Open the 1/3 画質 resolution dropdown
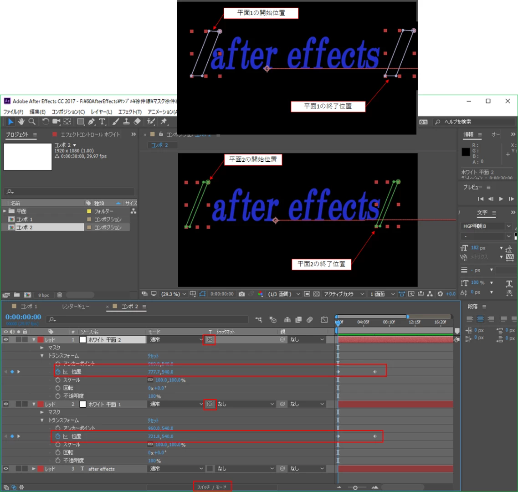518x492 pixels. (284, 294)
